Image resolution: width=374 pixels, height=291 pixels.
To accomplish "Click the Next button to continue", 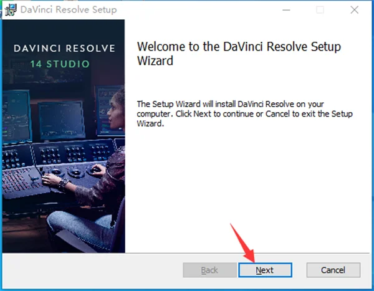I will click(x=266, y=270).
